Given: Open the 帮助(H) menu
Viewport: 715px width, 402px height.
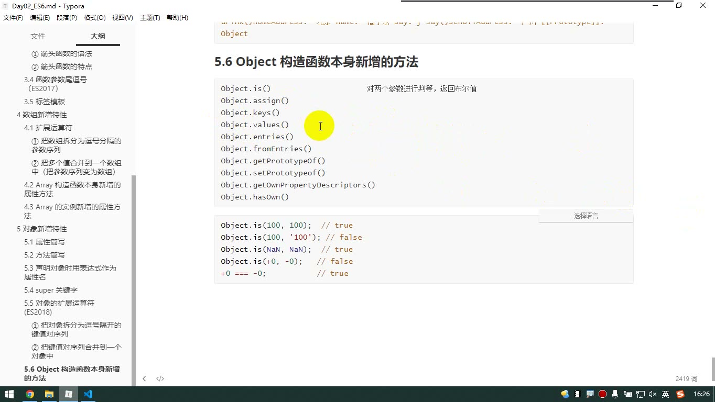Looking at the screenshot, I should click(x=177, y=17).
